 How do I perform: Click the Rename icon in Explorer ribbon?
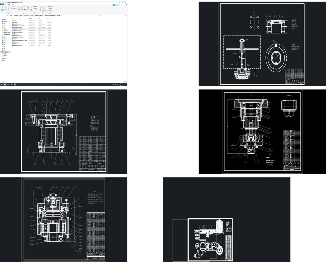28,8
